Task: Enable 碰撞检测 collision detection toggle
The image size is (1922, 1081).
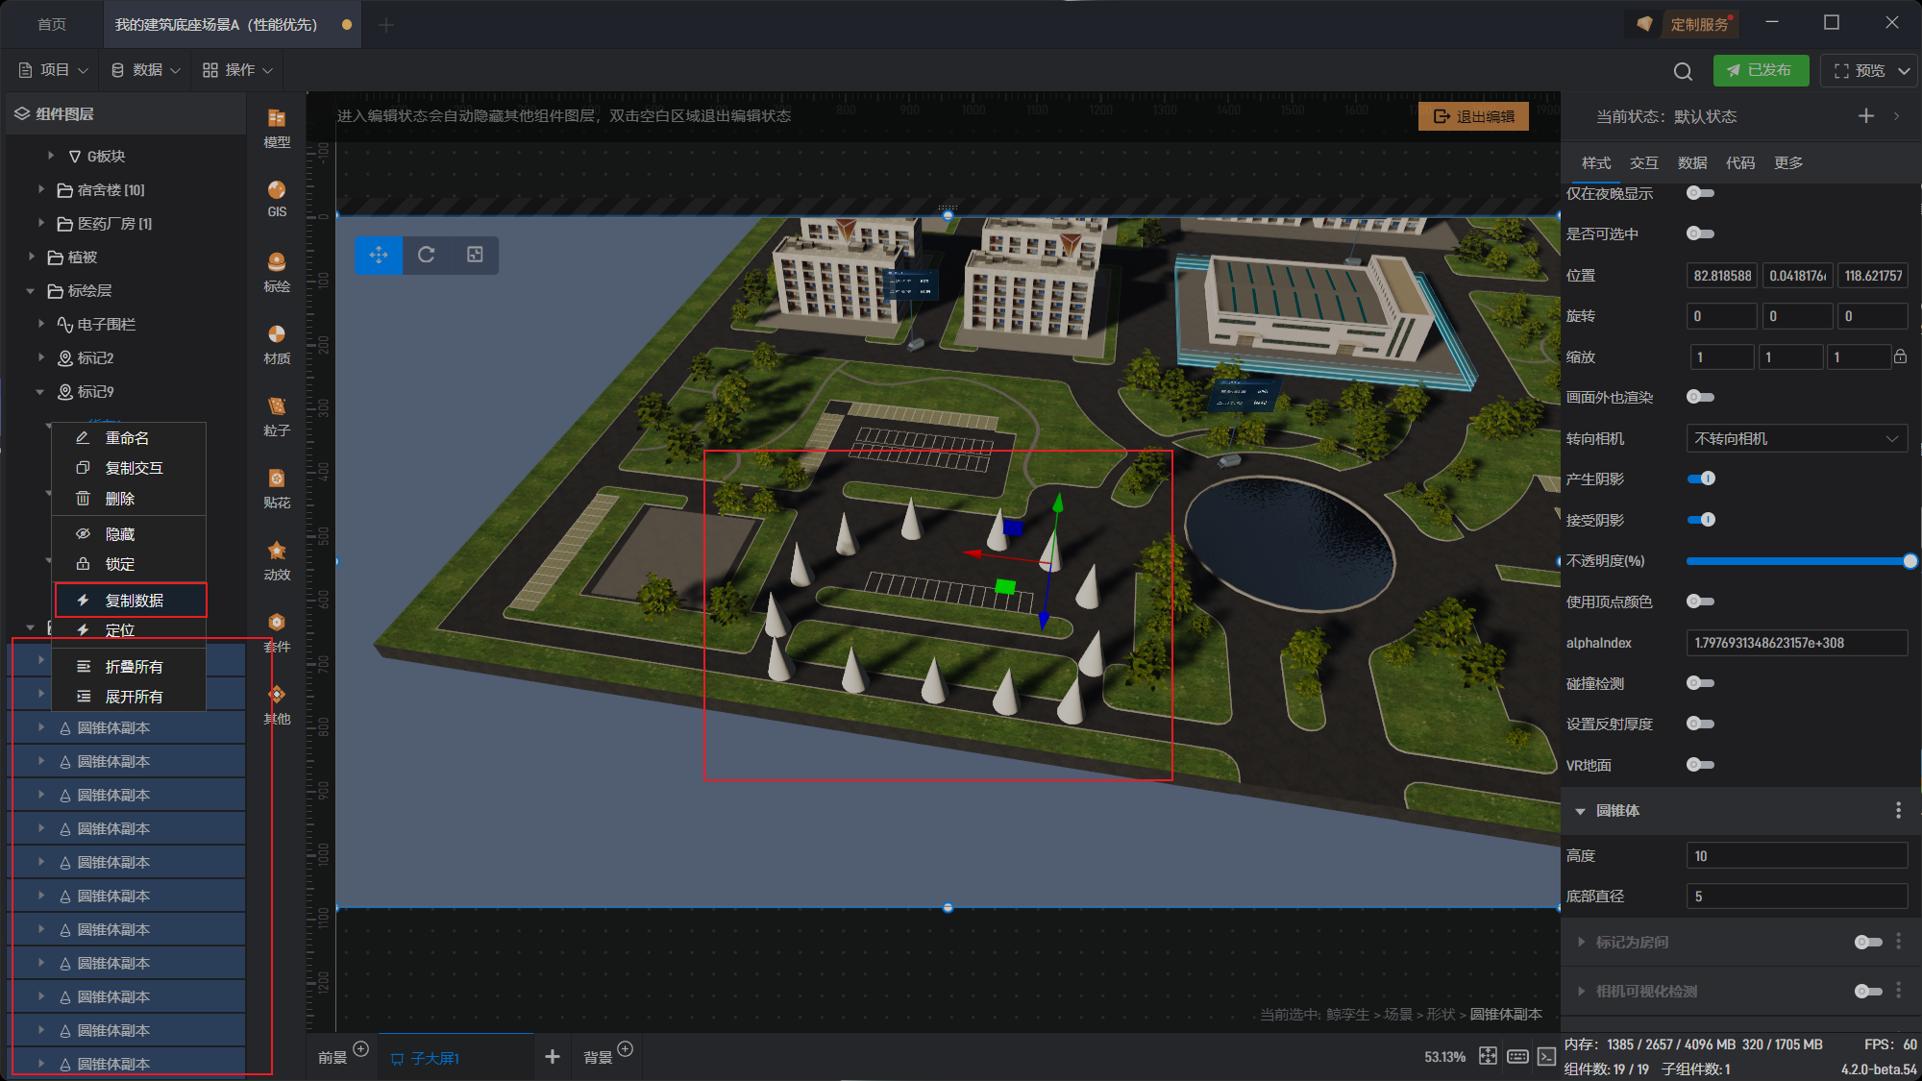Action: pyautogui.click(x=1700, y=683)
